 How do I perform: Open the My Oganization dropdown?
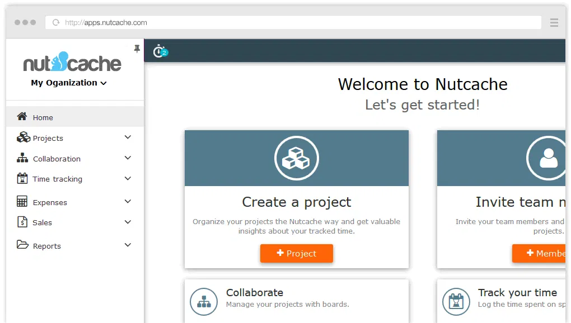(x=69, y=83)
